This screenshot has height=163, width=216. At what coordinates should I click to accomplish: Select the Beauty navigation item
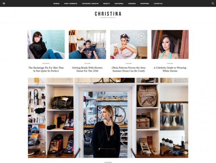tap(106, 3)
